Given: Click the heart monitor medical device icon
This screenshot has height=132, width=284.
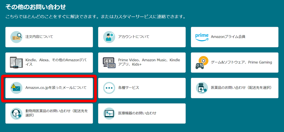Looking at the screenshot, I should pyautogui.click(x=109, y=113).
